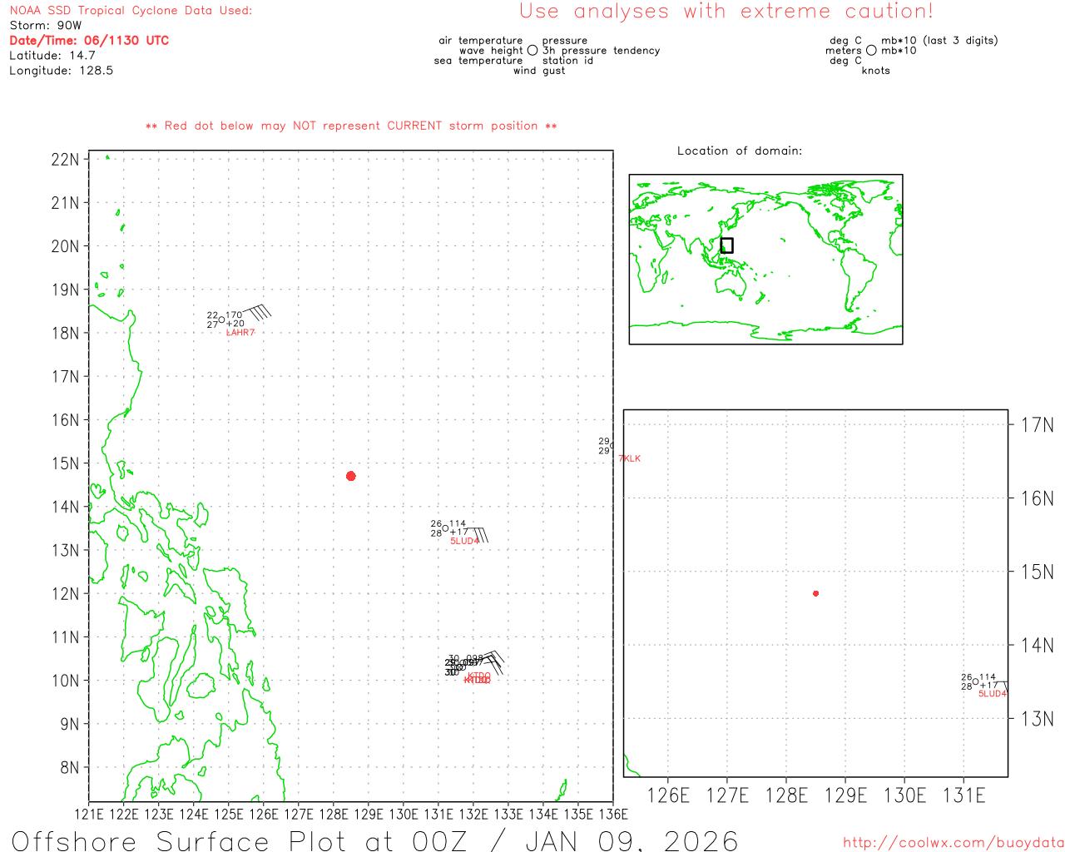Click the red storm dot on main map
Screen dimensions: 1065x852
click(x=350, y=476)
